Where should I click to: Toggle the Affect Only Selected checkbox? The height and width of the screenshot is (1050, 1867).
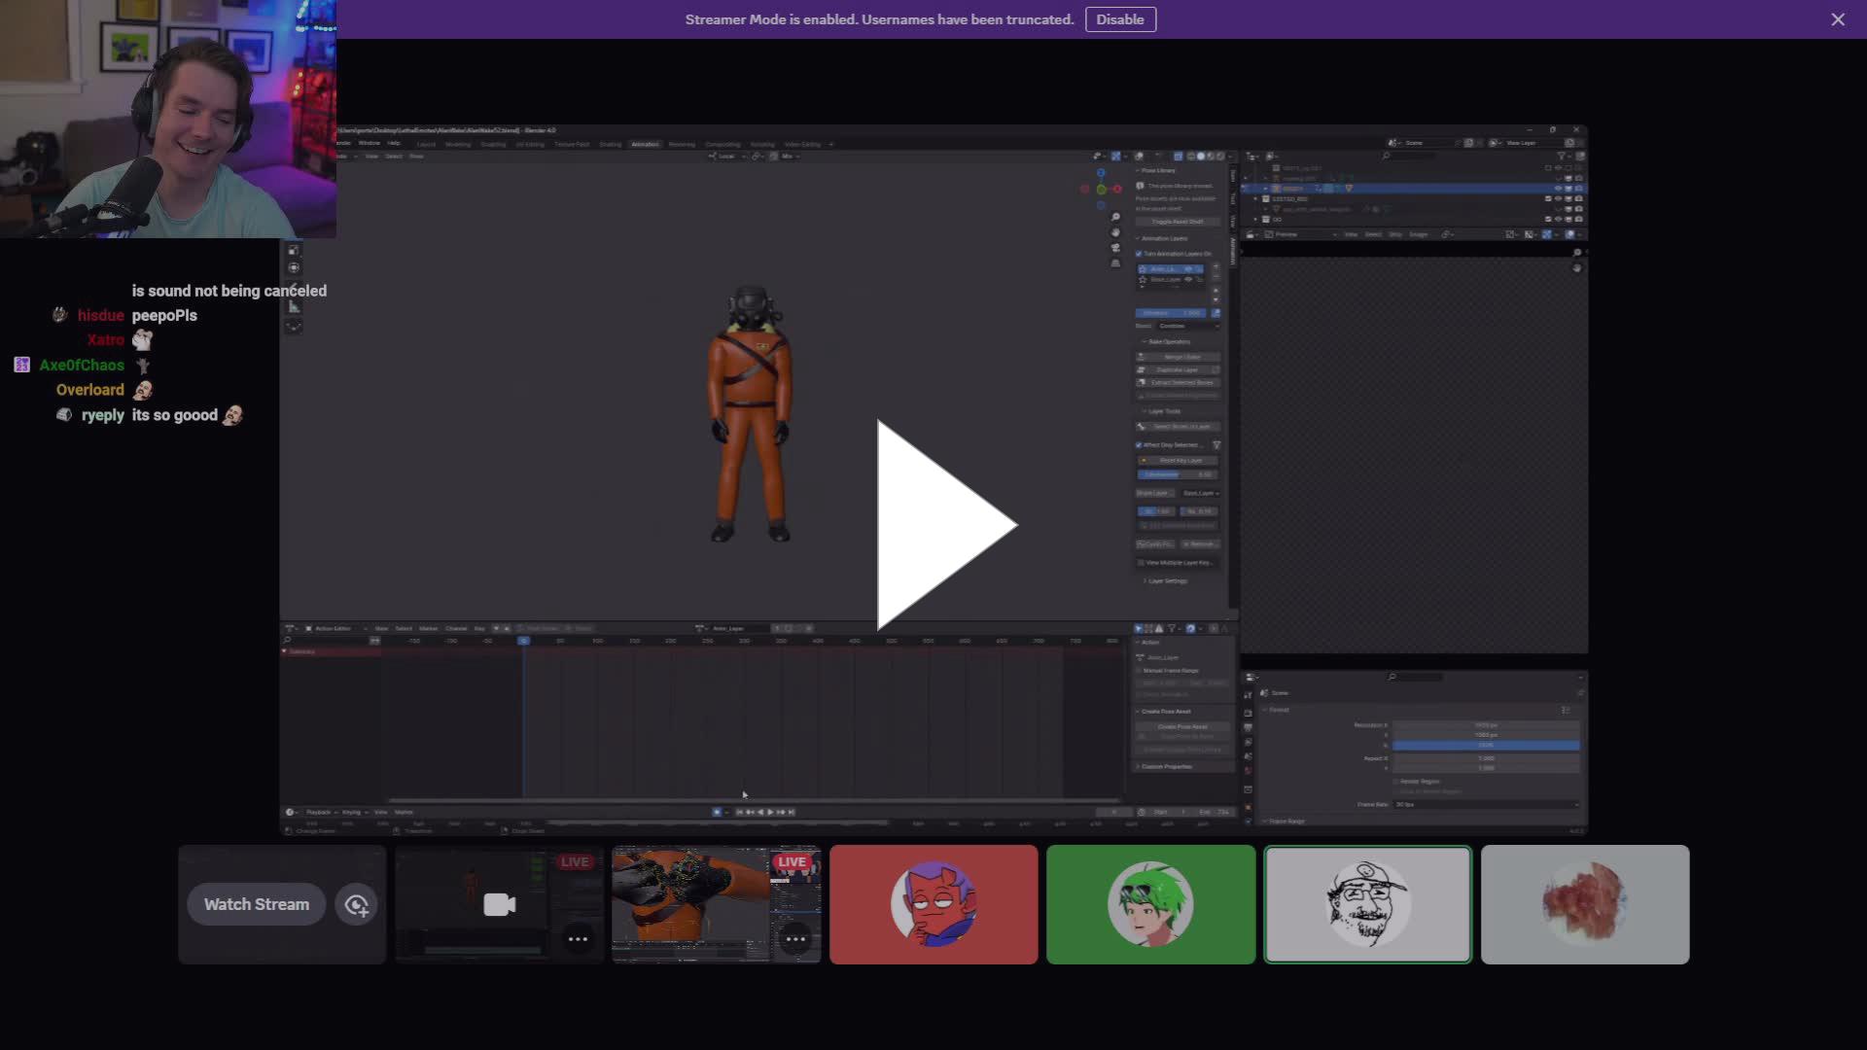[x=1139, y=444]
